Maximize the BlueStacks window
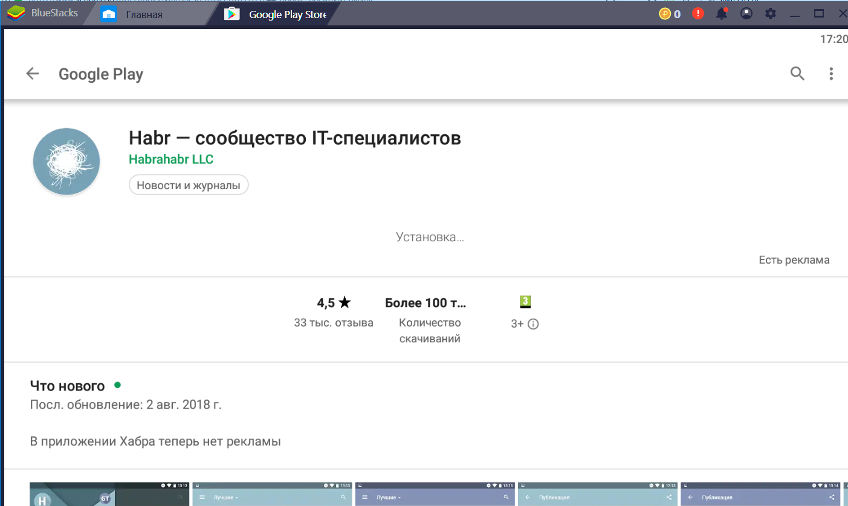The height and width of the screenshot is (506, 848). [x=819, y=13]
